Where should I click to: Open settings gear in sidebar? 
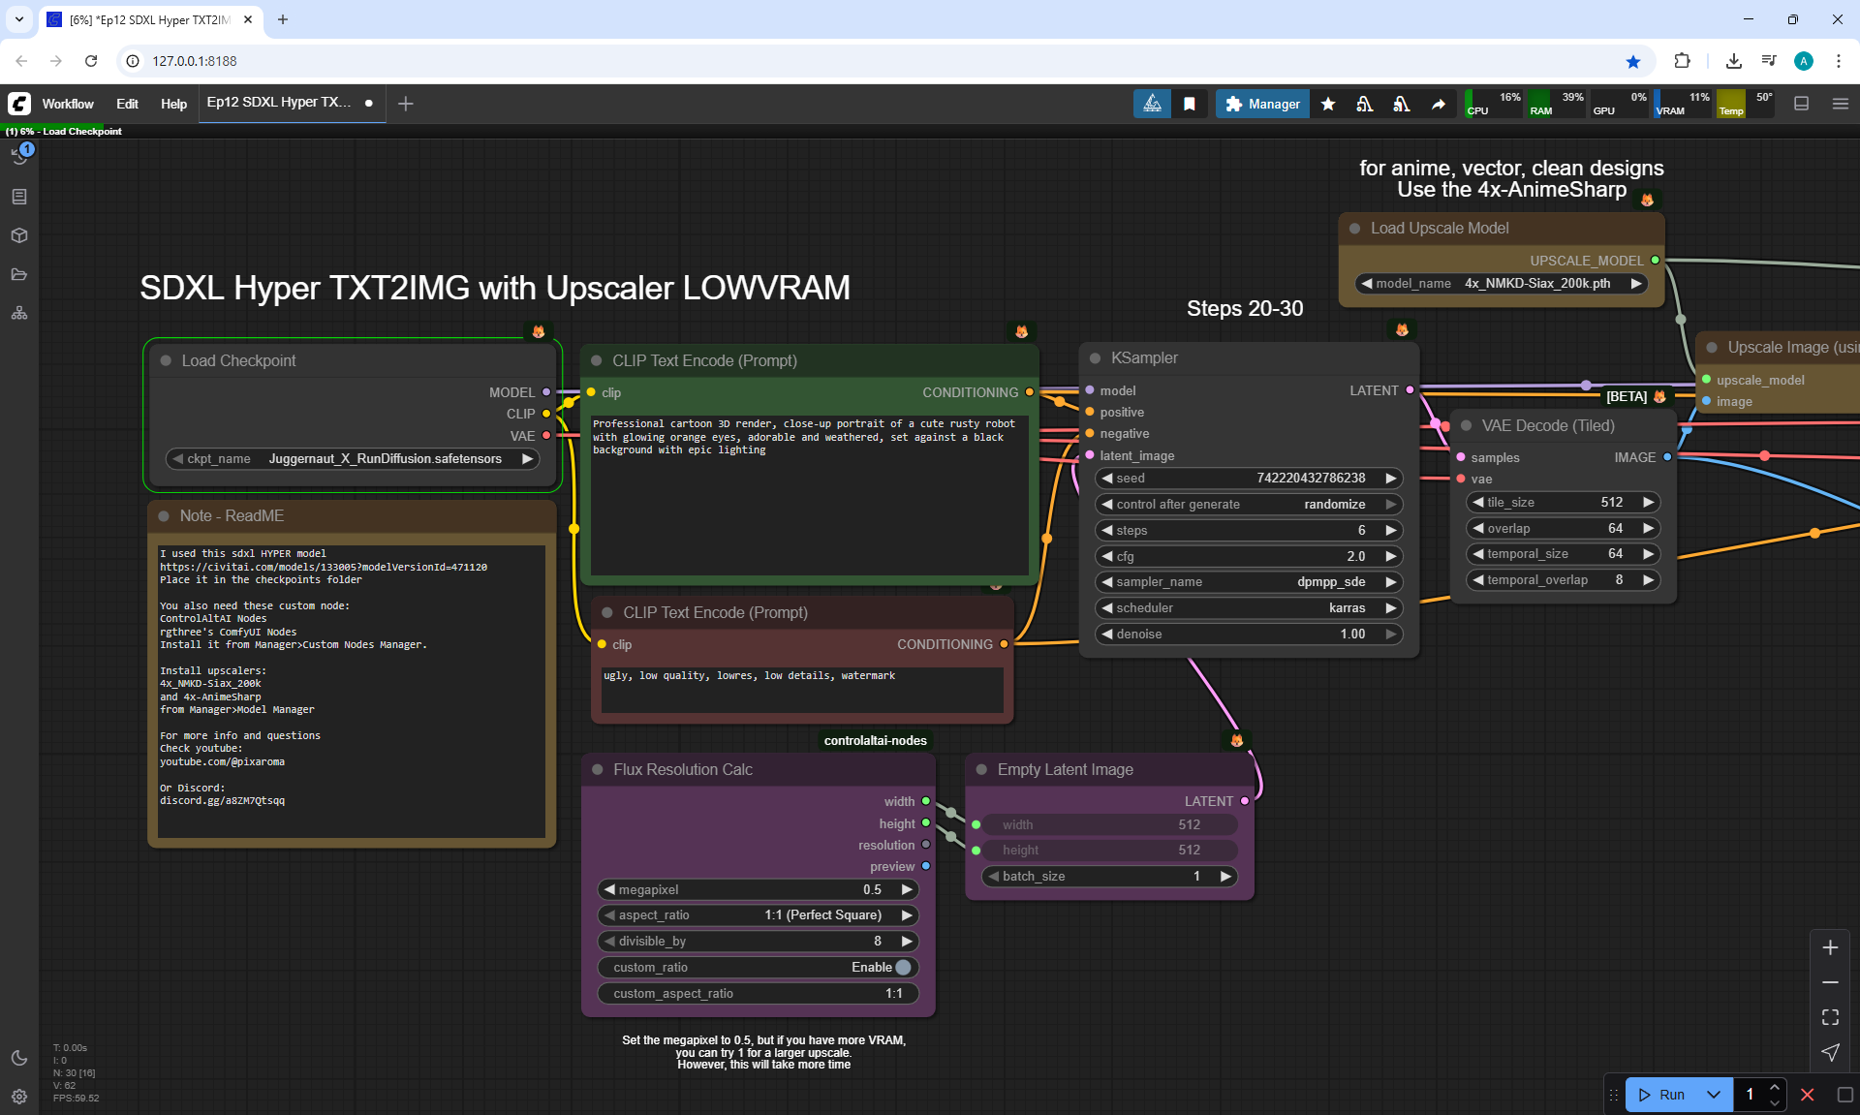19,1097
